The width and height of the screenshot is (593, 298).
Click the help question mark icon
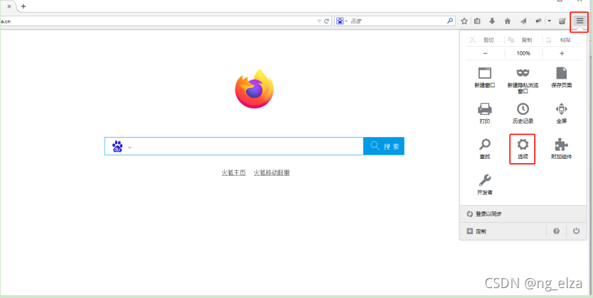click(x=556, y=231)
